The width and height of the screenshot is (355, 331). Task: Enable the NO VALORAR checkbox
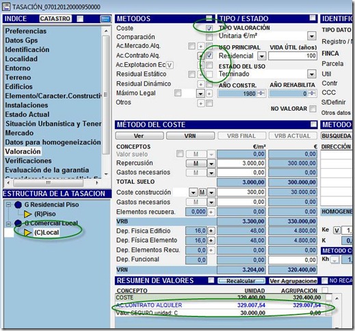pos(313,109)
